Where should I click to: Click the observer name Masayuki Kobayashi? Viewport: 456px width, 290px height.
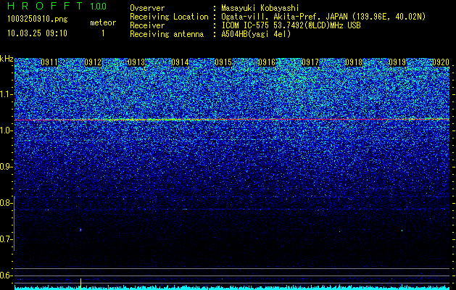260,8
